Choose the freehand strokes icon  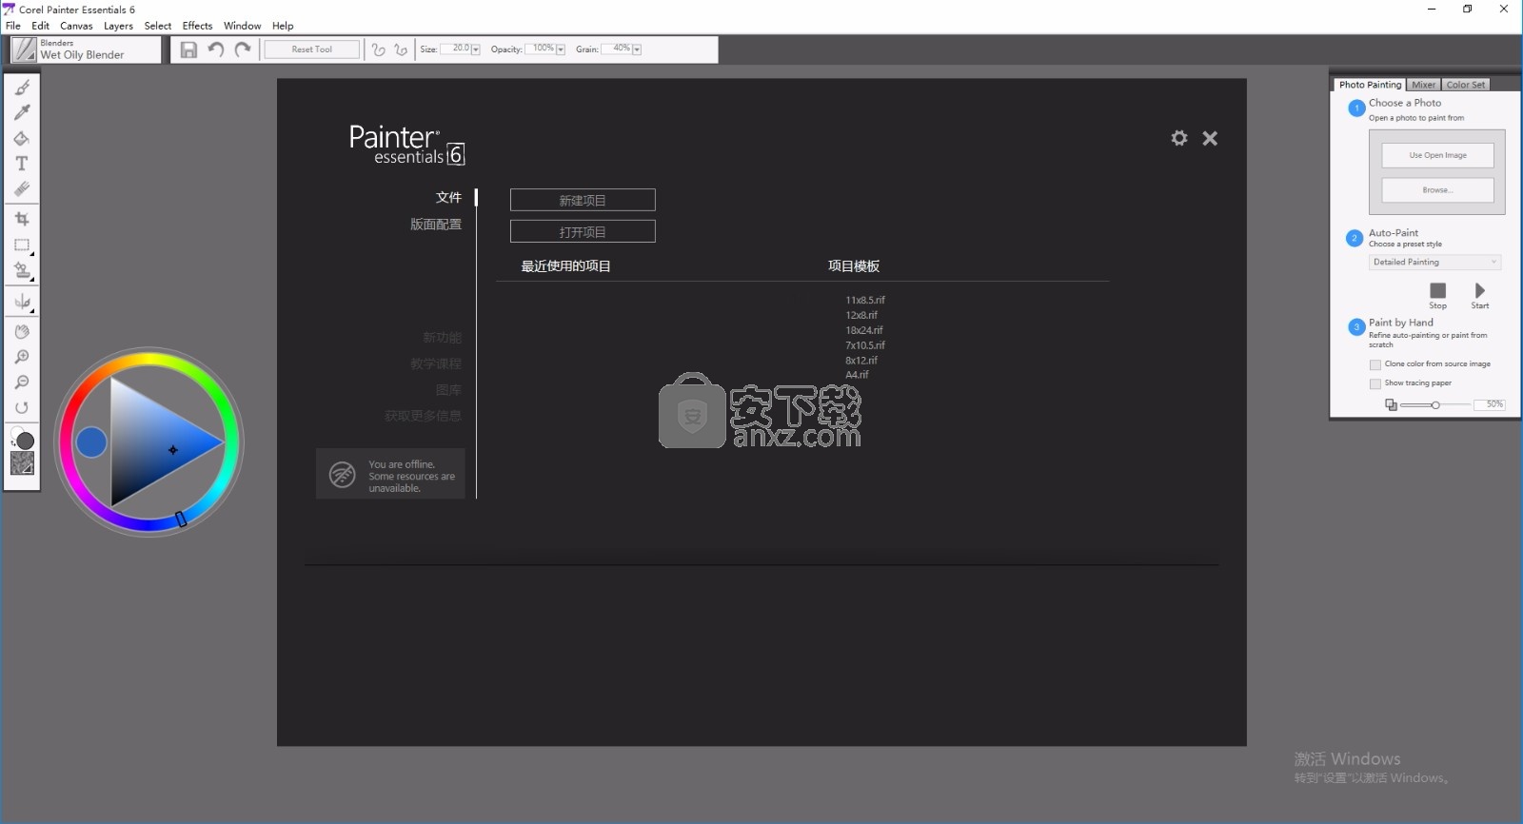click(379, 49)
